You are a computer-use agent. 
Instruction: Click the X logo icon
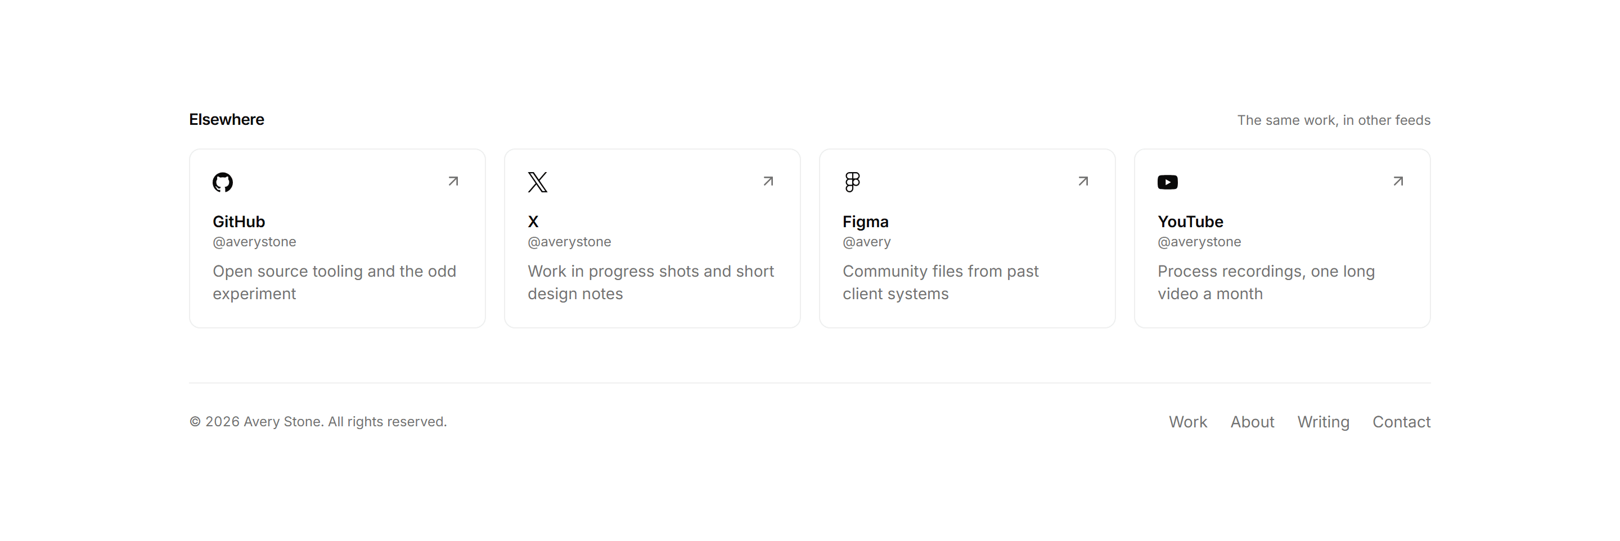tap(538, 182)
